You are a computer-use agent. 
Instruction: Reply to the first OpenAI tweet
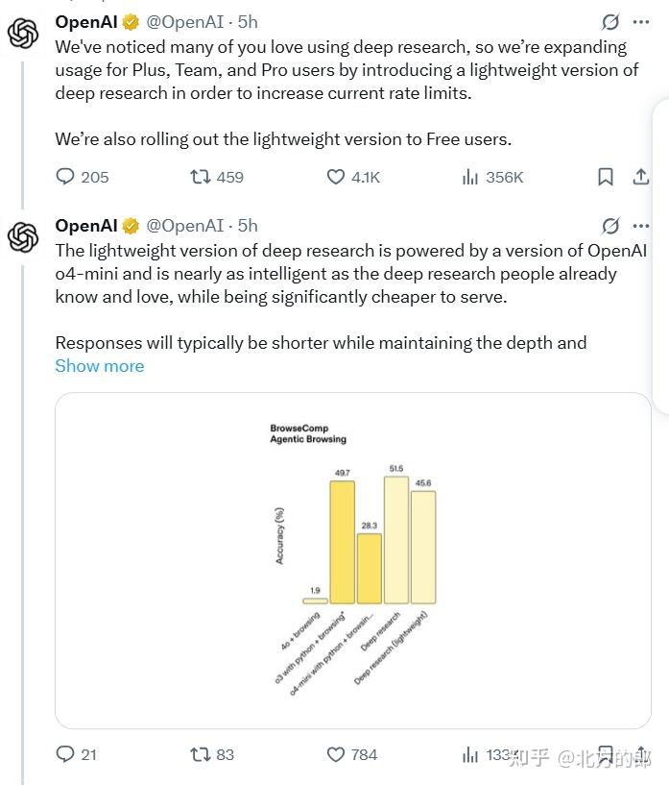65,177
